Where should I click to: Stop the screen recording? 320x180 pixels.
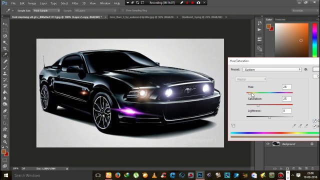tap(192, 2)
